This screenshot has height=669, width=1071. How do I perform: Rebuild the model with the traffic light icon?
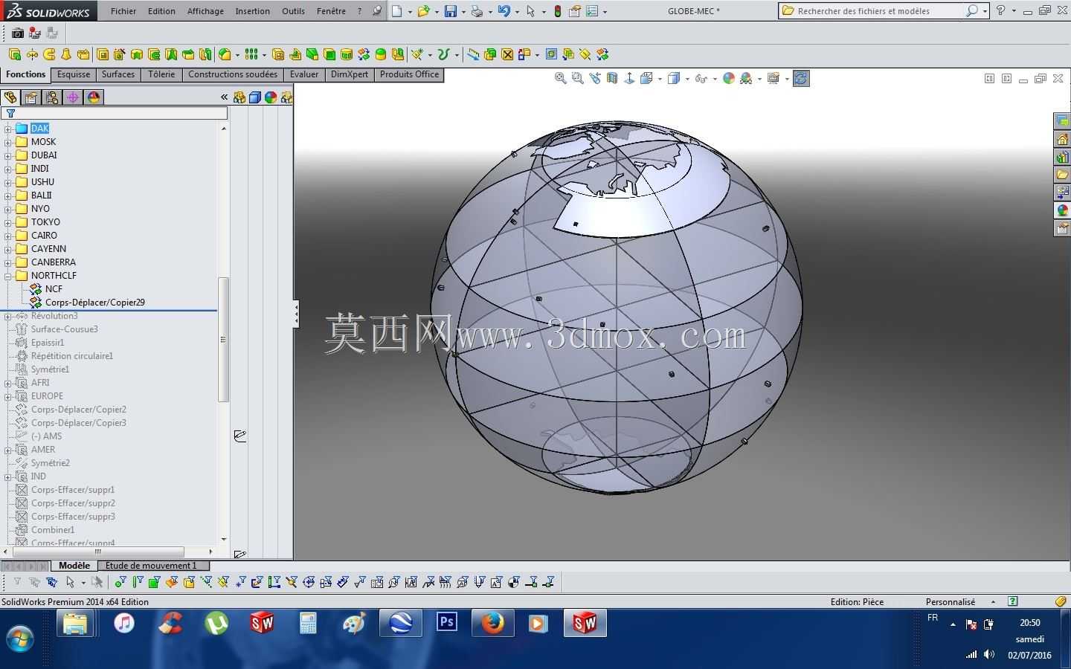(558, 11)
